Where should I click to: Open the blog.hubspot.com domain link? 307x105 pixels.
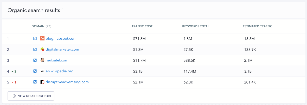click(61, 38)
